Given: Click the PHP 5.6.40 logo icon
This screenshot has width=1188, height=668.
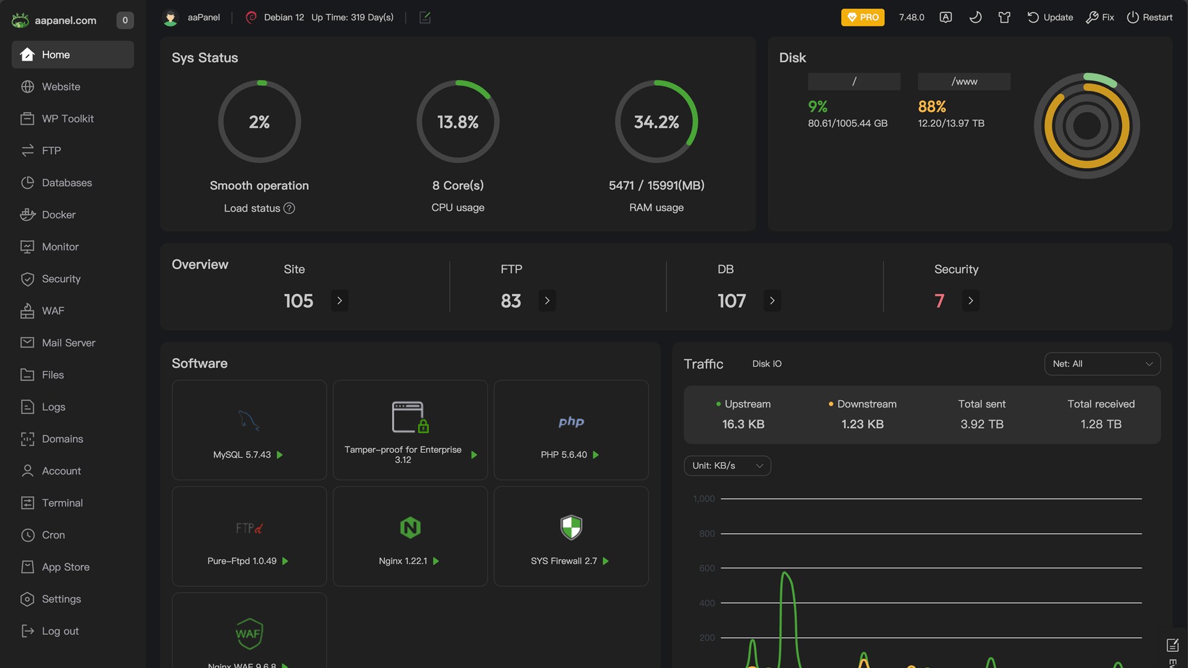Looking at the screenshot, I should [571, 422].
